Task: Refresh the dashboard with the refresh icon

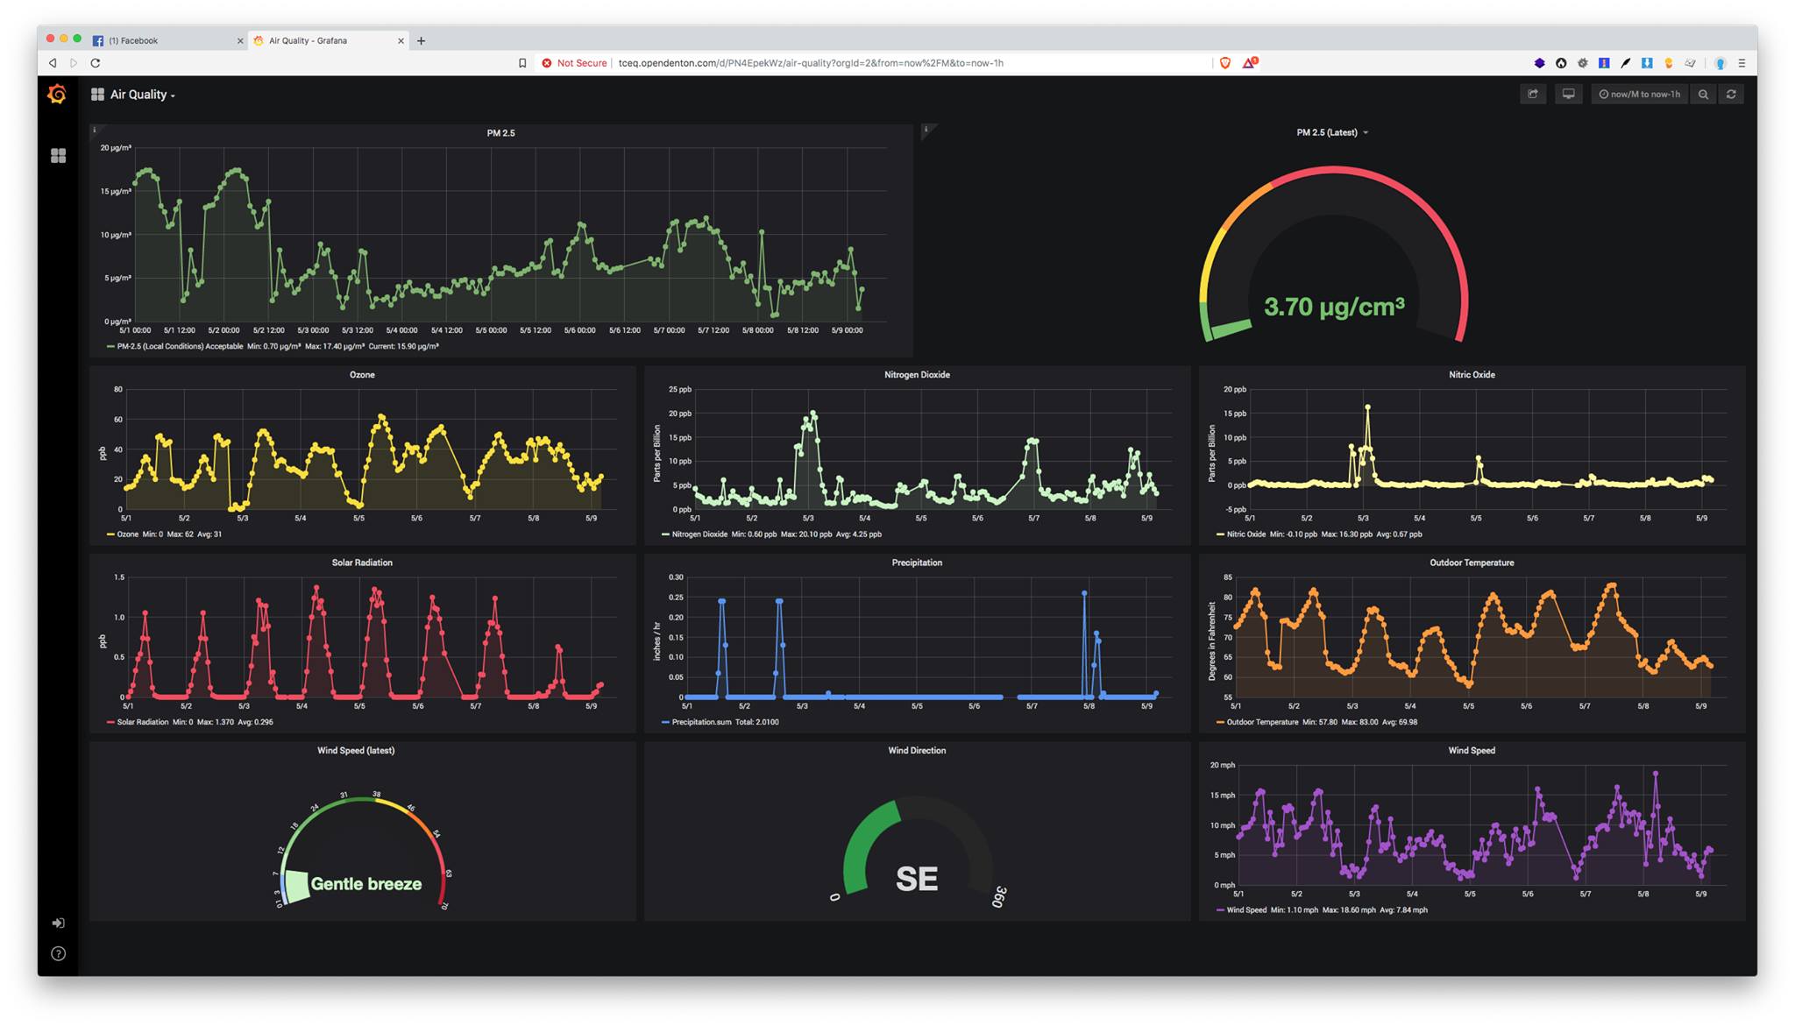Action: pos(1731,94)
